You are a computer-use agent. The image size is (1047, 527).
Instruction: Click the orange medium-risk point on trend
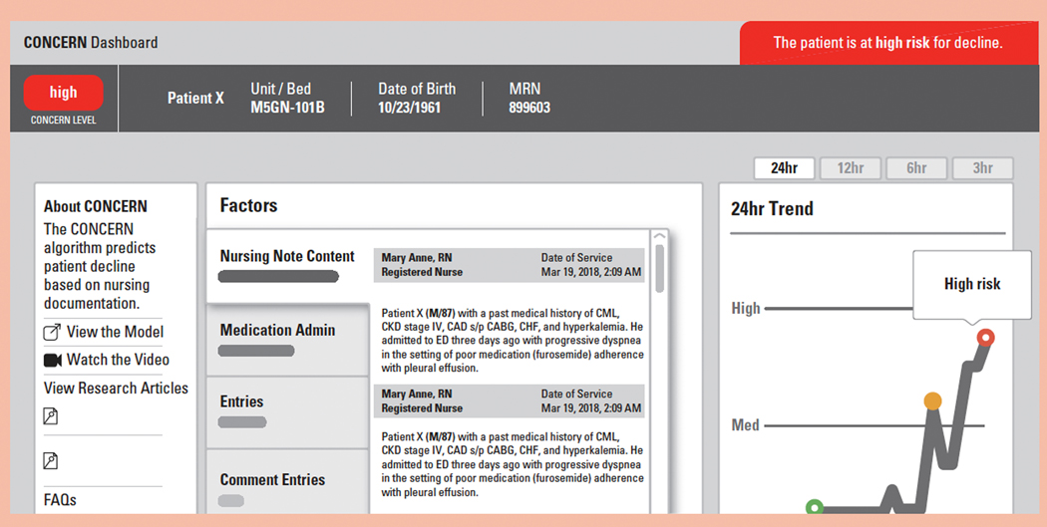(932, 400)
